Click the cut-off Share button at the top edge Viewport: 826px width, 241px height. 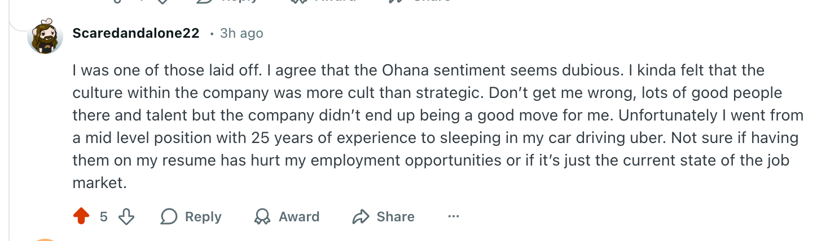(x=420, y=1)
